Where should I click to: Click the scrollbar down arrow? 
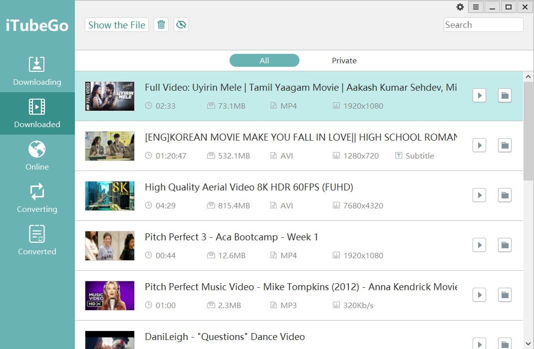point(528,344)
